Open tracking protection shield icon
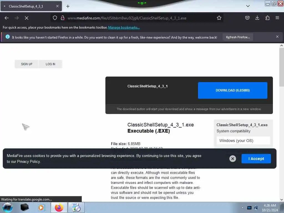This screenshot has width=284, height=213. [x=55, y=18]
